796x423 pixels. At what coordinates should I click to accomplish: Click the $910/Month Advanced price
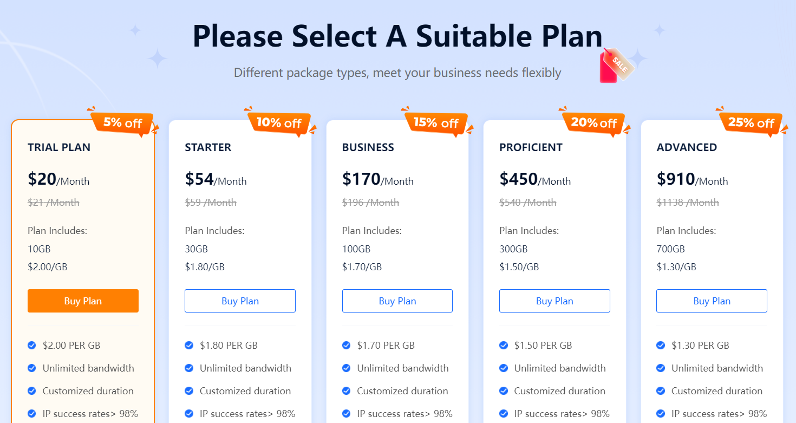692,179
